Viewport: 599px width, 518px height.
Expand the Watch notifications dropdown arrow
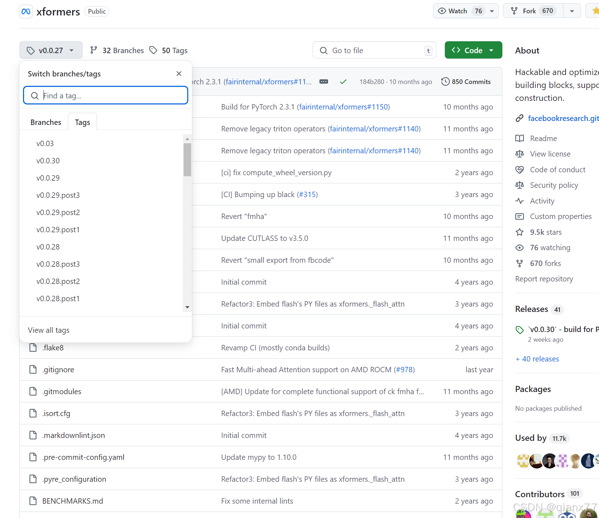click(x=492, y=11)
